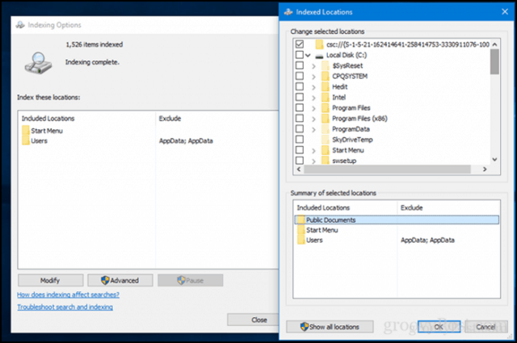Check the ProgramData folder checkbox
The height and width of the screenshot is (343, 517).
click(300, 128)
